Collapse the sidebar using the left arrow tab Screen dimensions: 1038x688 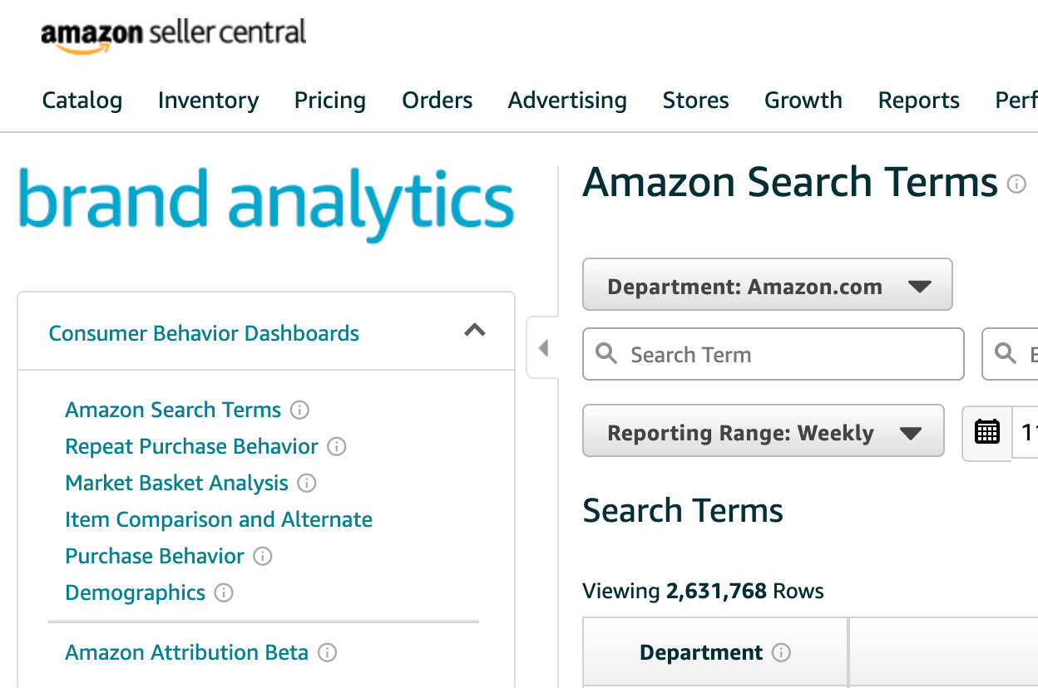(x=542, y=348)
